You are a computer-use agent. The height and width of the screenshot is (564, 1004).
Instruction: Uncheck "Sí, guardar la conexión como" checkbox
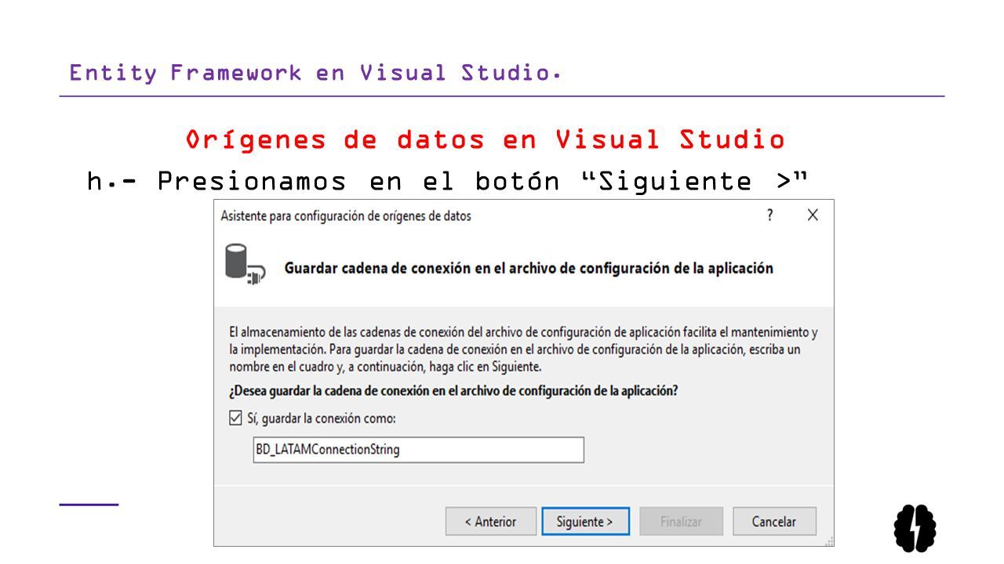(x=235, y=418)
